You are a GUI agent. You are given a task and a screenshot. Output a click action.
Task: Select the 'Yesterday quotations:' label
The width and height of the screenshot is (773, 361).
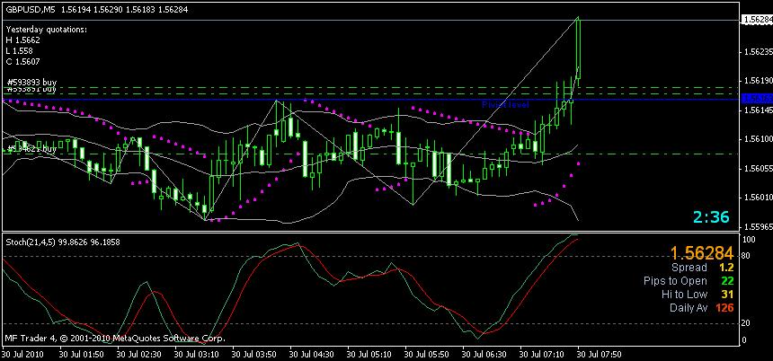pyautogui.click(x=47, y=30)
